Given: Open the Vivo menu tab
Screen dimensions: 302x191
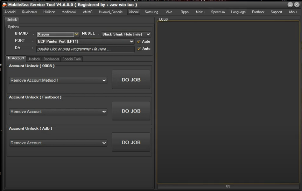Looking at the screenshot, I should point(169,12).
